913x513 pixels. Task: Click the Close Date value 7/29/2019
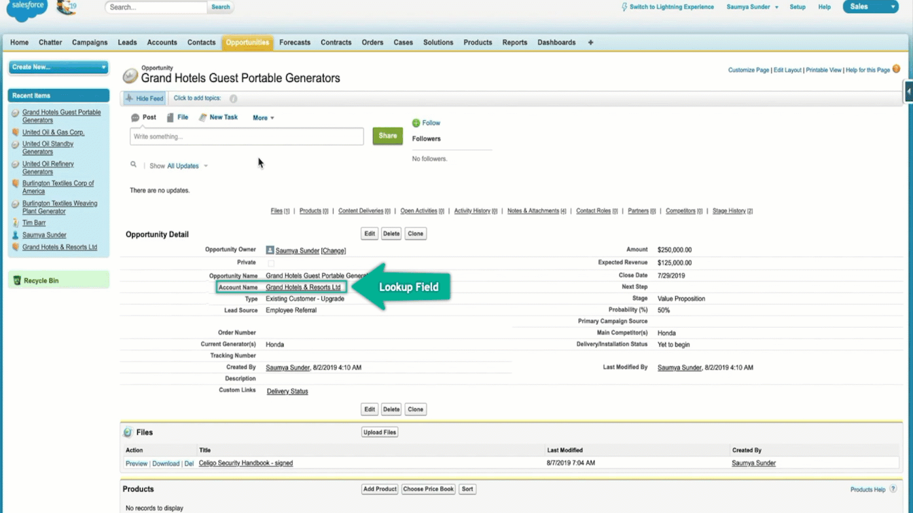[x=671, y=275]
